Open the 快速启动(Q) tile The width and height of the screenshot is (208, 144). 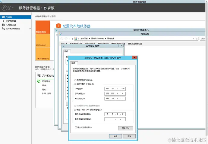(43, 27)
